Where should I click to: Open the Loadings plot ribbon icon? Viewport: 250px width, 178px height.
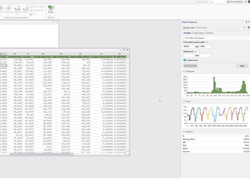pos(8,9)
